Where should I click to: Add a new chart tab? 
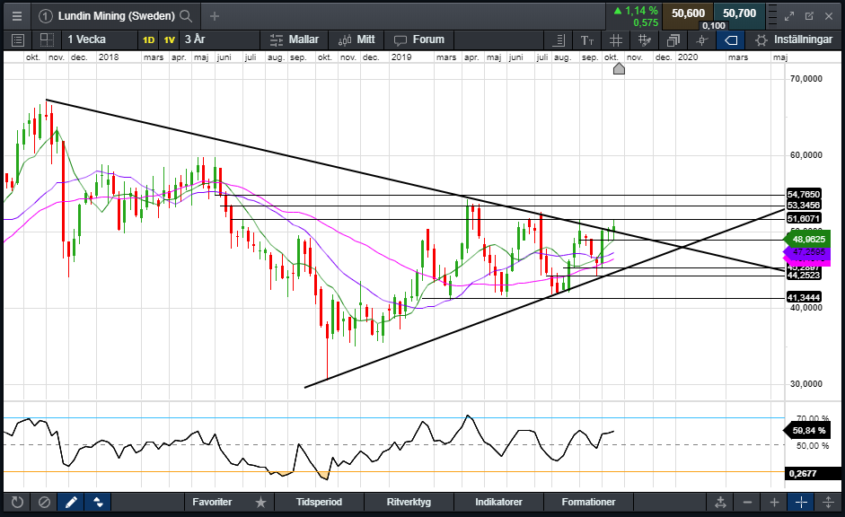[x=215, y=16]
